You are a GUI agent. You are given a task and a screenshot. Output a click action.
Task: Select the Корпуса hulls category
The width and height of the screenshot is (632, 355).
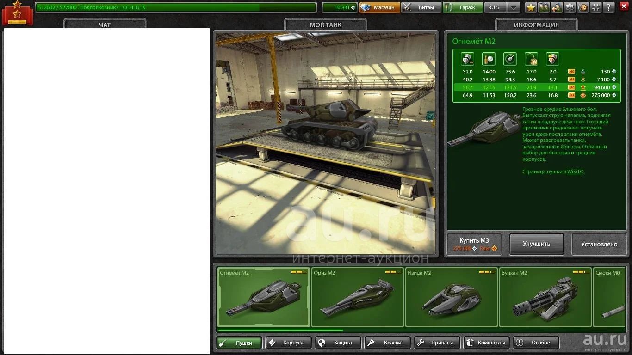[289, 343]
